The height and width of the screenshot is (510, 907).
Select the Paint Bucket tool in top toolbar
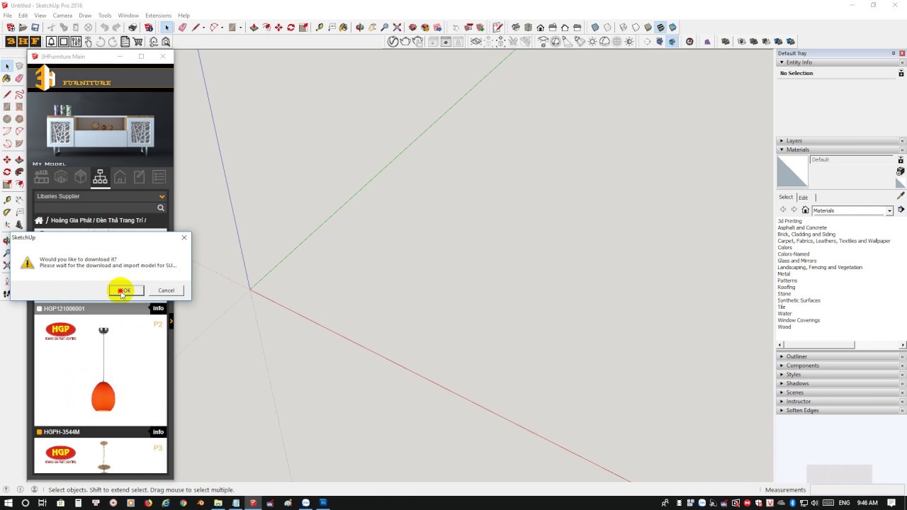click(342, 28)
